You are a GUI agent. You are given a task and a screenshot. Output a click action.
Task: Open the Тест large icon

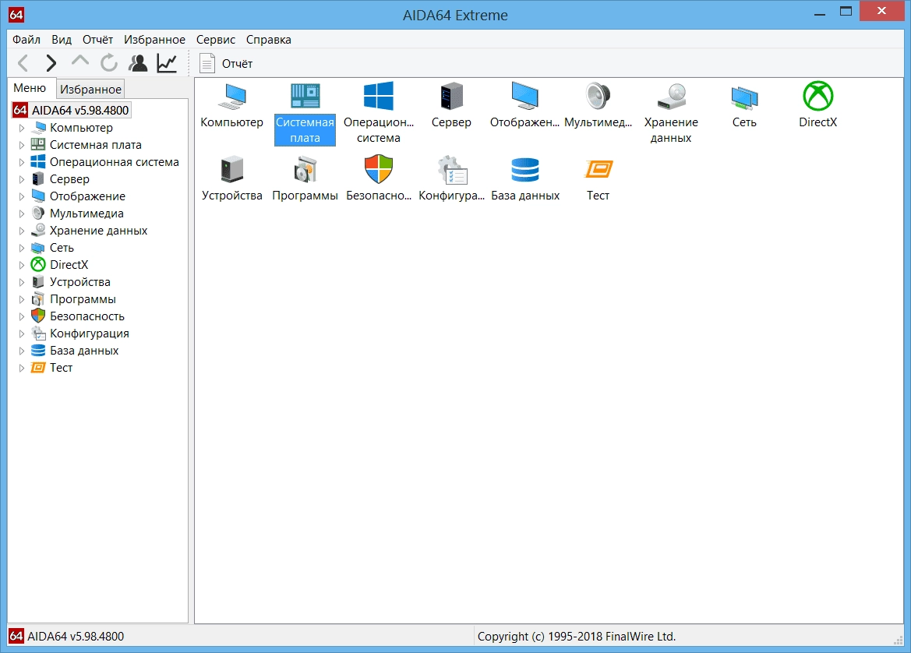point(598,178)
